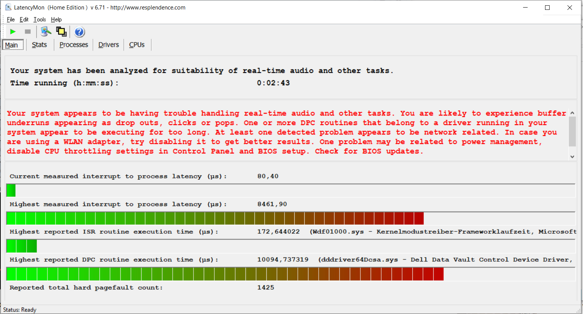Image resolution: width=583 pixels, height=314 pixels.
Task: Open the File menu
Action: click(x=11, y=20)
